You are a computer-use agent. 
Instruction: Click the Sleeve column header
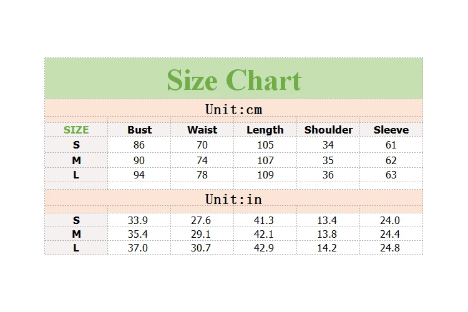point(391,130)
